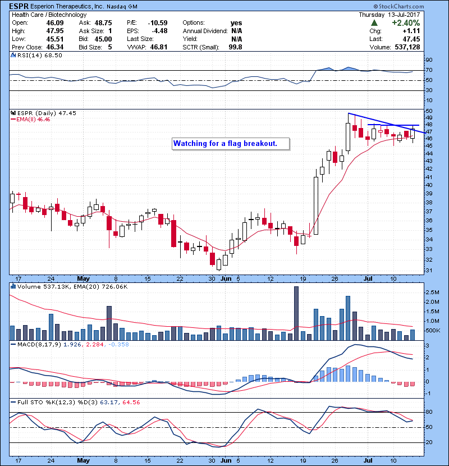
Task: Click the 'Health Care / Biotechnology' sector label
Action: (x=49, y=15)
